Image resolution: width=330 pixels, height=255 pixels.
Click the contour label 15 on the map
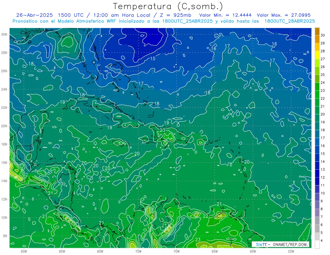click(153, 59)
